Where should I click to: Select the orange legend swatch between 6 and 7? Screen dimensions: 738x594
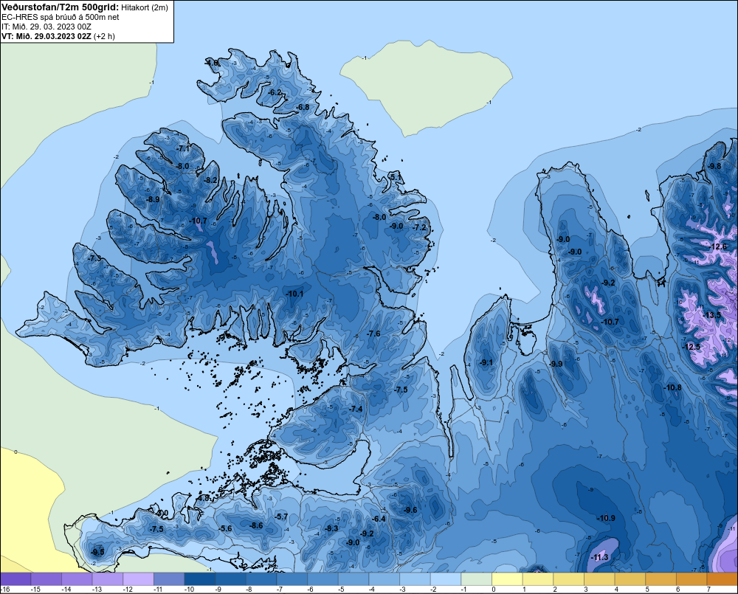[x=692, y=579]
